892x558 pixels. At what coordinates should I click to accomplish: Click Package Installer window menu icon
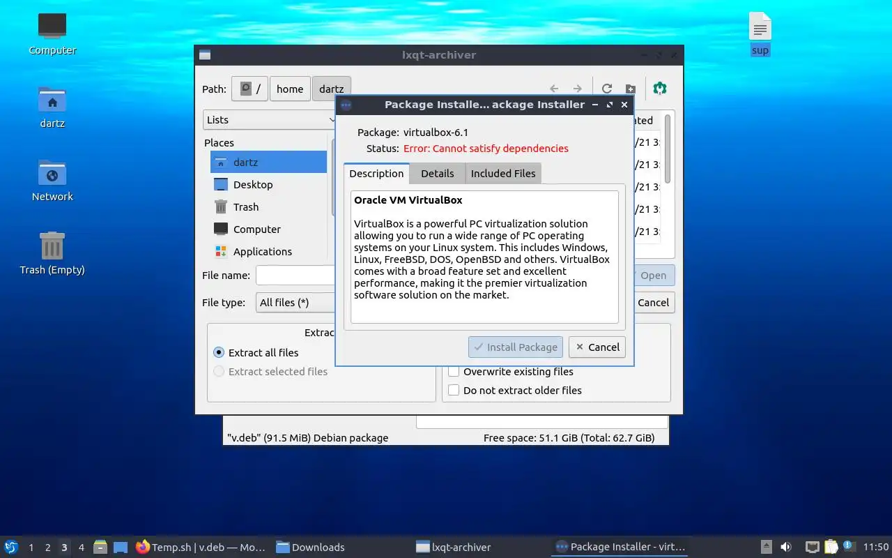tap(346, 105)
